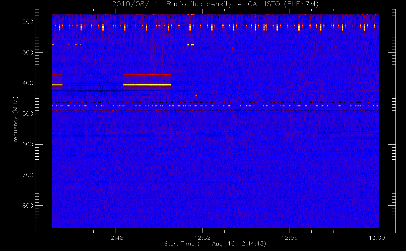Click the 12:48 time tick label
The image size is (406, 251).
115,238
